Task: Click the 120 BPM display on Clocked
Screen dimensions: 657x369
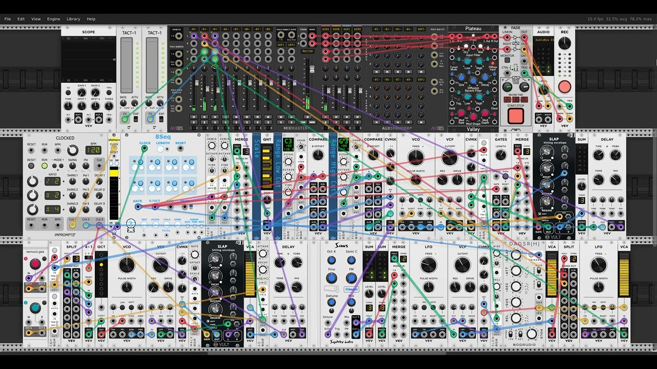Action: click(x=93, y=150)
